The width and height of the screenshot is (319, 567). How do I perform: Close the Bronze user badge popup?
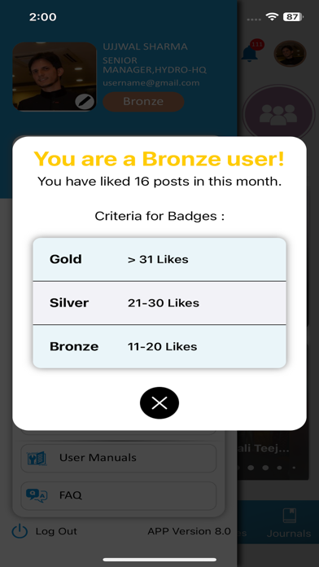pos(159,402)
